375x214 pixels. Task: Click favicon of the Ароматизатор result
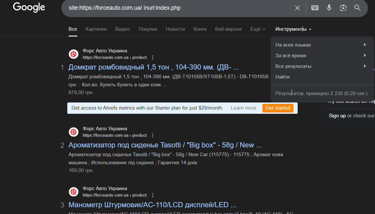[74, 132]
